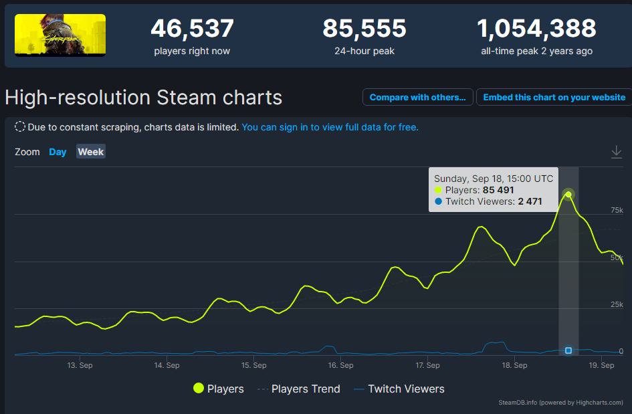Click Compare with others button
This screenshot has width=632, height=414.
417,97
